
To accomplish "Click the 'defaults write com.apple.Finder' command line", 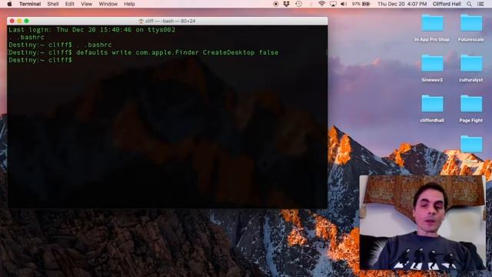I will (144, 52).
